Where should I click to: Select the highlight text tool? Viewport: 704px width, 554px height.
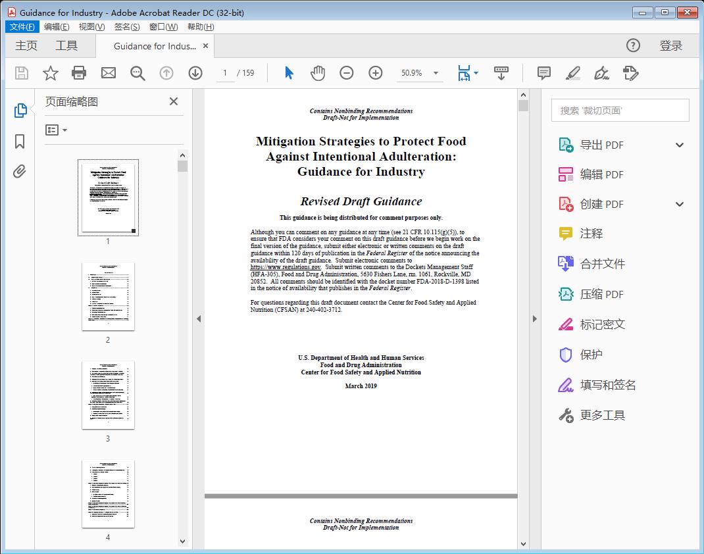click(572, 73)
